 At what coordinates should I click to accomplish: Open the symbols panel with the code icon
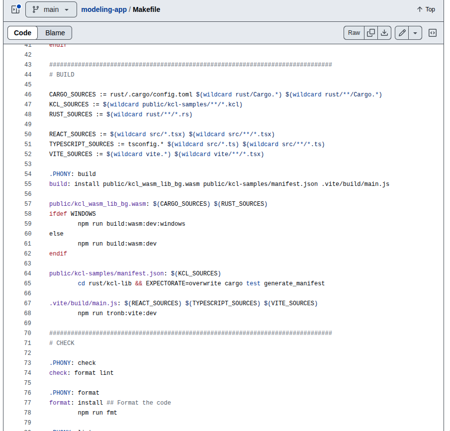coord(432,32)
